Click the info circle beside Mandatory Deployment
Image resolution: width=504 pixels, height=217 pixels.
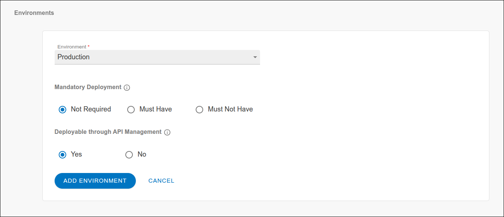point(127,87)
